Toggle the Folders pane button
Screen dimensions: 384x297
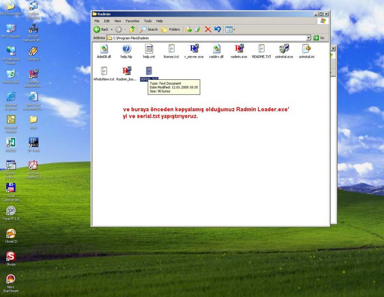(x=171, y=29)
